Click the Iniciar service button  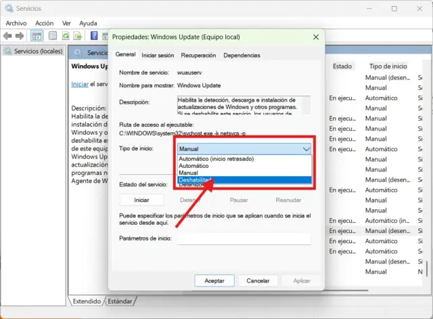(x=141, y=200)
